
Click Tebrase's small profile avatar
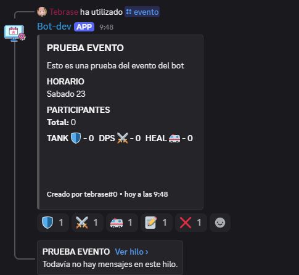[x=42, y=12]
